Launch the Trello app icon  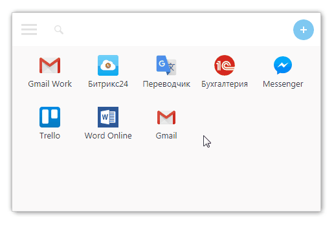[x=50, y=117]
